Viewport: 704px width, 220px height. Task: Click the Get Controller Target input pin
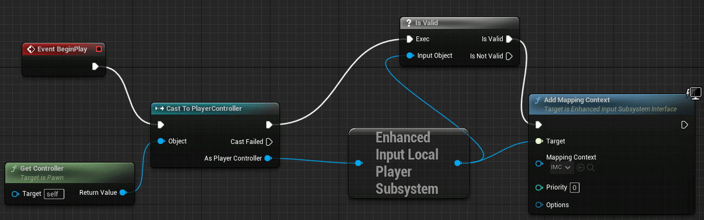point(15,193)
